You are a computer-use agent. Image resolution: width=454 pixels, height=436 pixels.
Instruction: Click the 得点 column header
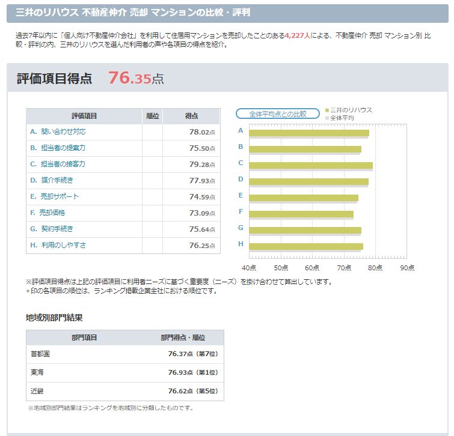[x=191, y=117]
